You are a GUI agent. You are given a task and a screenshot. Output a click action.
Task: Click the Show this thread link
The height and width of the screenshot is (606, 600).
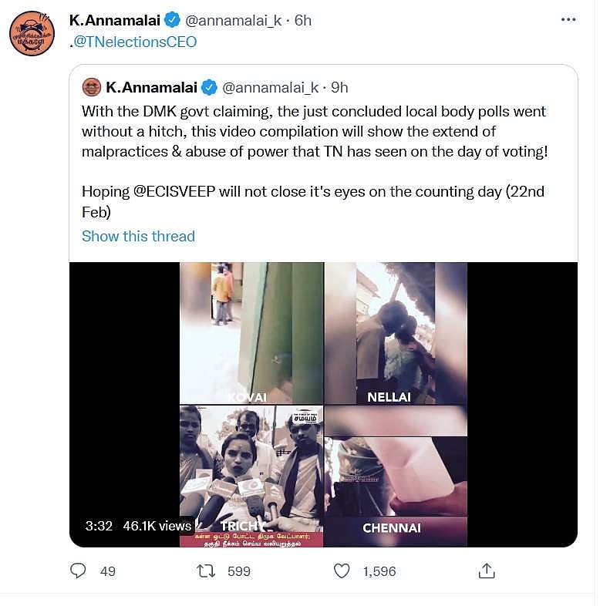click(x=138, y=236)
